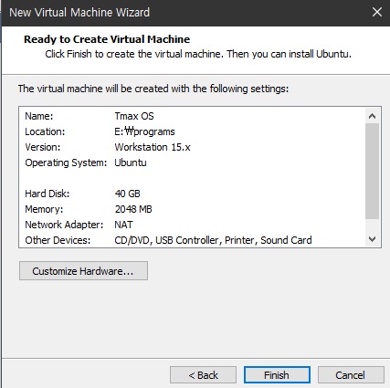390x388 pixels.
Task: Select the location value 'E:\programs'
Action: pos(144,131)
